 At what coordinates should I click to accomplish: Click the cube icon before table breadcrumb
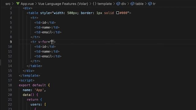[132, 4]
